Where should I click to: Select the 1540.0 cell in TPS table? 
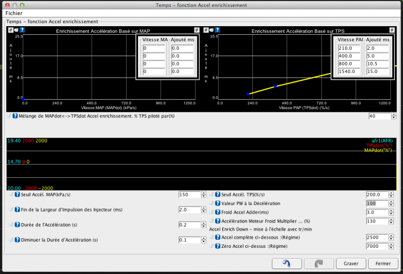(x=349, y=71)
